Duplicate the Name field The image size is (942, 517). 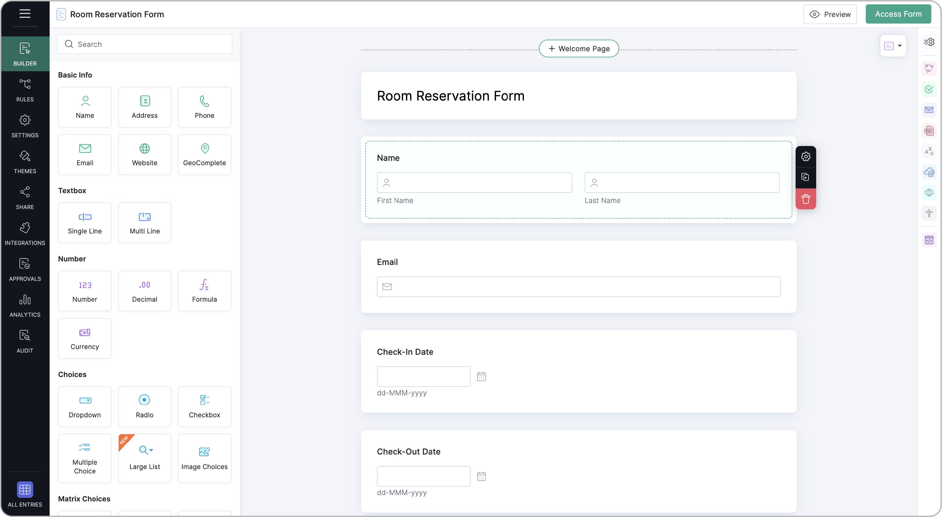click(x=805, y=177)
